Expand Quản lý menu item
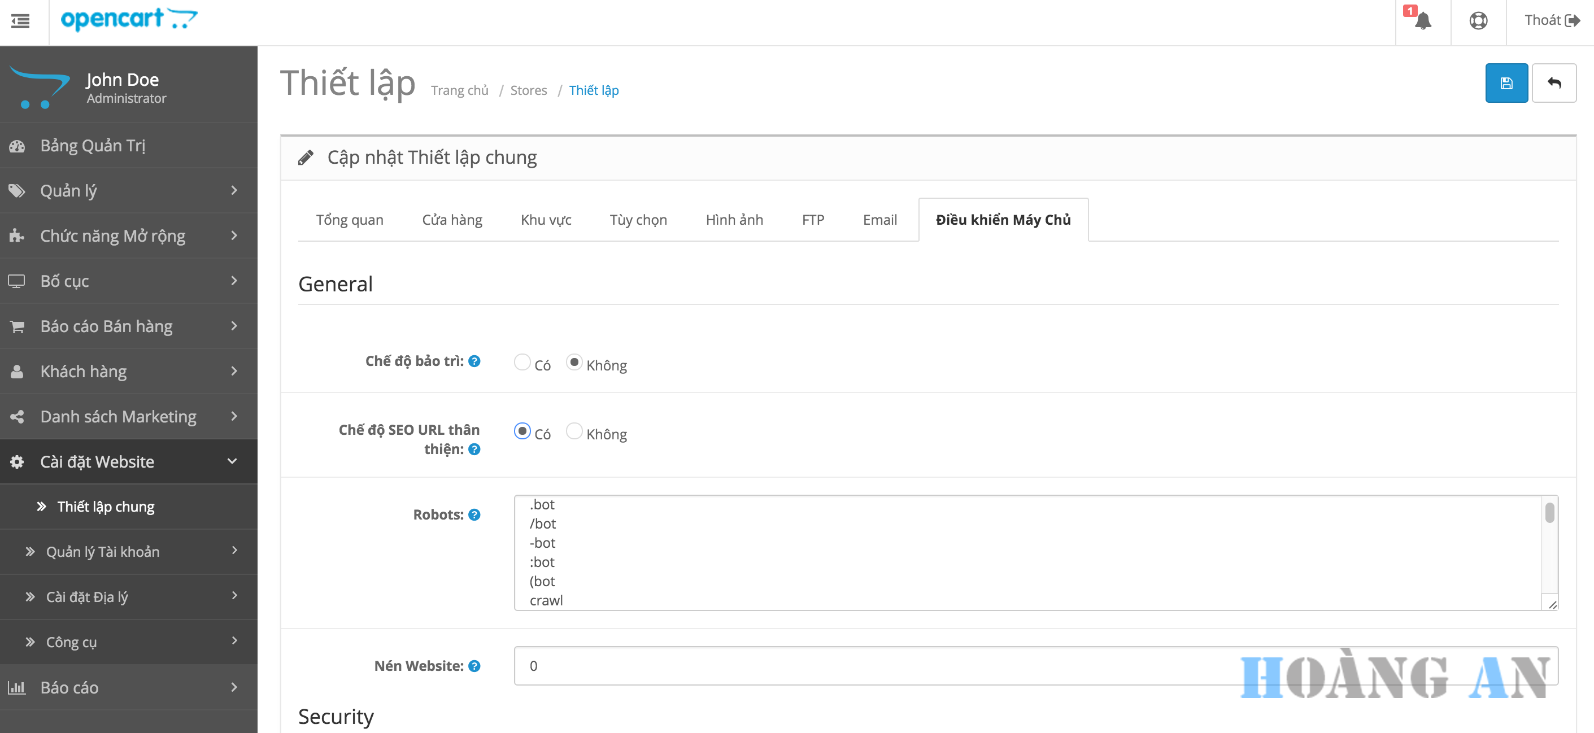The image size is (1594, 733). click(x=126, y=191)
